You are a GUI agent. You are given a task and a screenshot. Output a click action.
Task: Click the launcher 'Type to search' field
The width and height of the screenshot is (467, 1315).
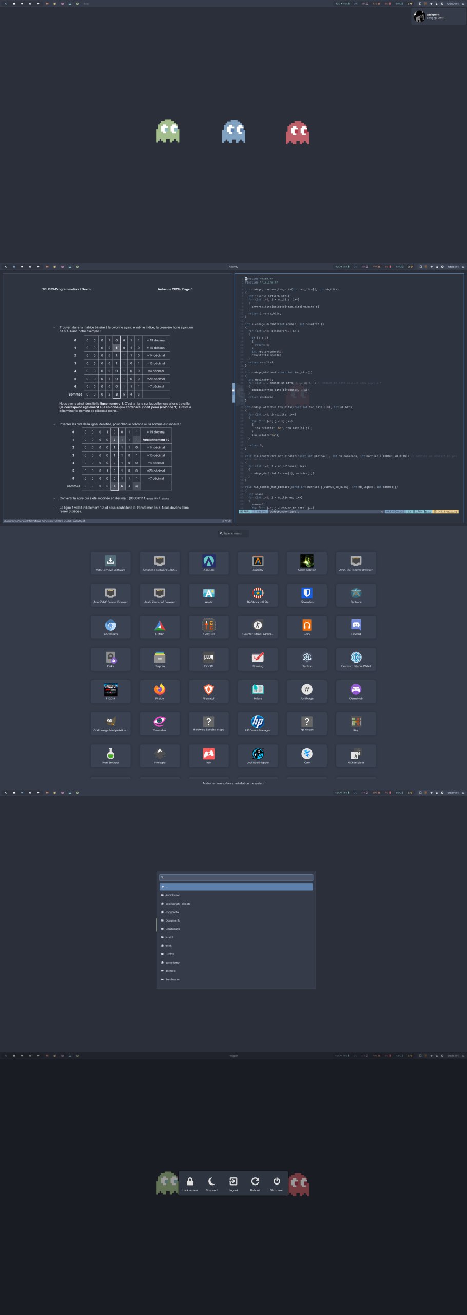click(233, 533)
